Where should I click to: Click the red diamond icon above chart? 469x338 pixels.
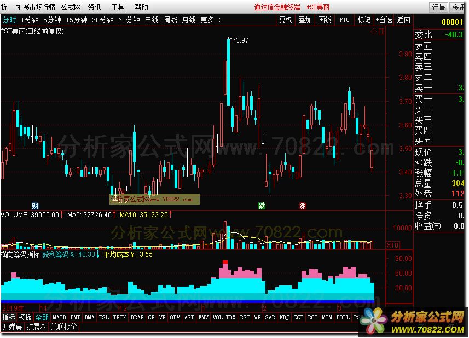tap(374, 31)
